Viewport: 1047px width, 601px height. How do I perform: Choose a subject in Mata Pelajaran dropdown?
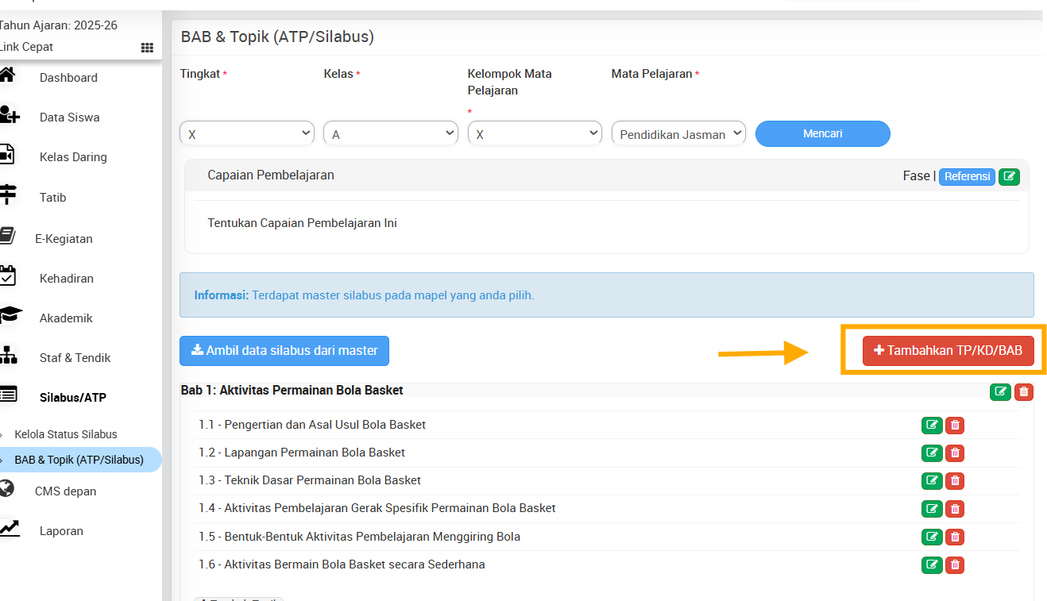point(678,134)
